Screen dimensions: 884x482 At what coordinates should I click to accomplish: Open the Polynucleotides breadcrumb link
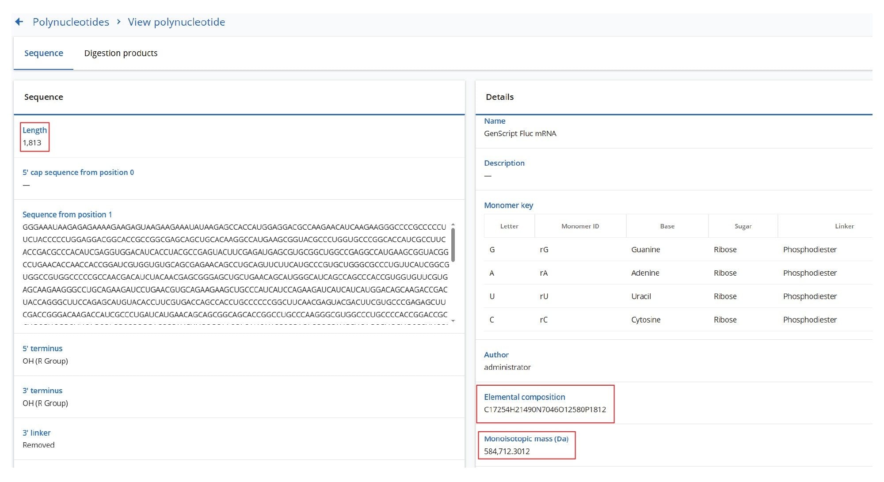[71, 22]
